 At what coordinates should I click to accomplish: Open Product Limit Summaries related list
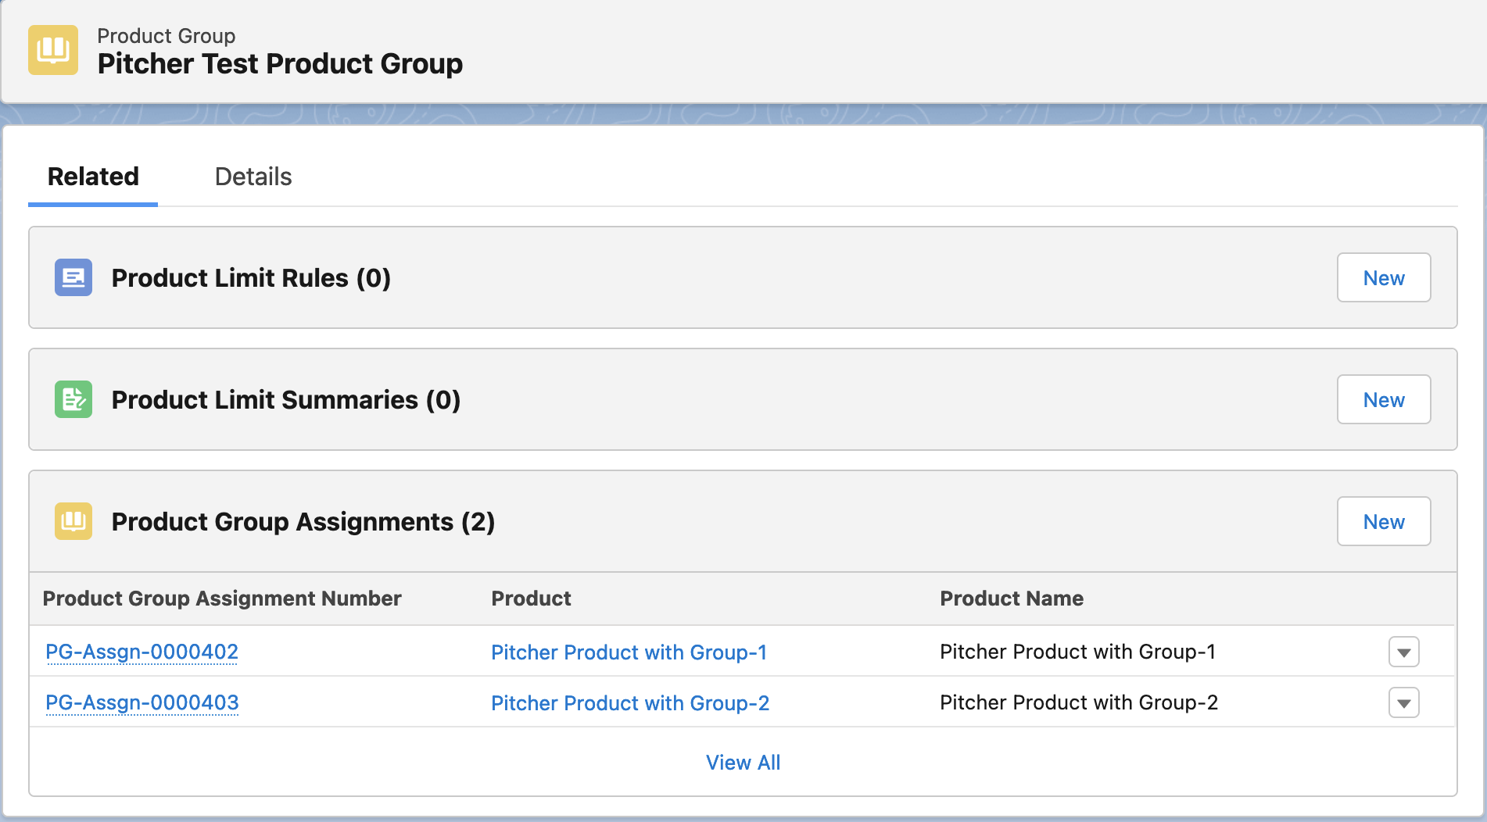pos(285,400)
